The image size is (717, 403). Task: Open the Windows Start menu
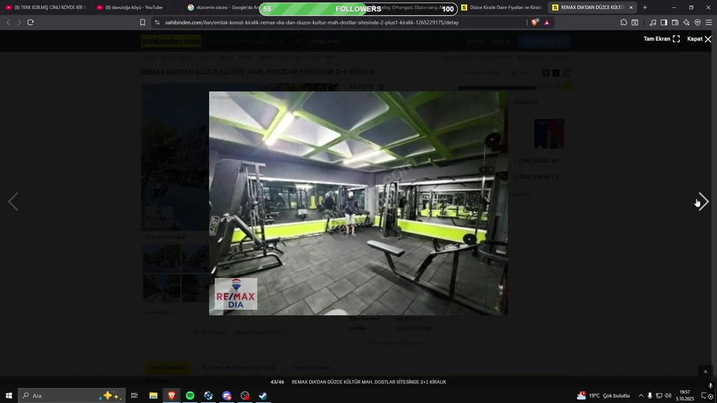[x=9, y=396]
